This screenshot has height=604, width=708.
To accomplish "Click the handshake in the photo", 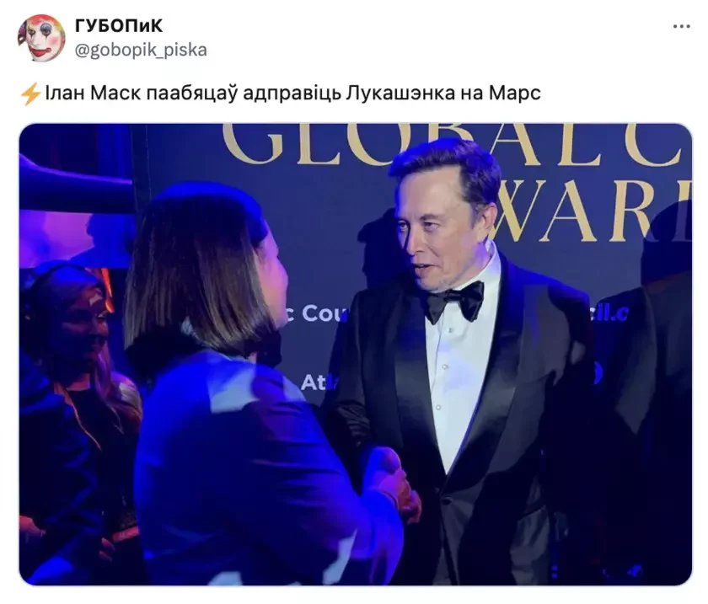I will pyautogui.click(x=392, y=483).
